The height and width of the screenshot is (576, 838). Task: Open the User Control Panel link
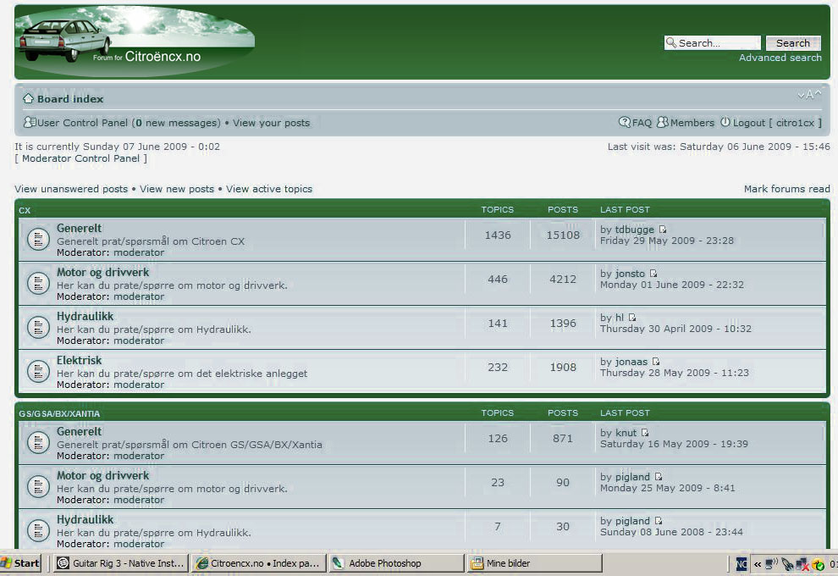coord(82,123)
